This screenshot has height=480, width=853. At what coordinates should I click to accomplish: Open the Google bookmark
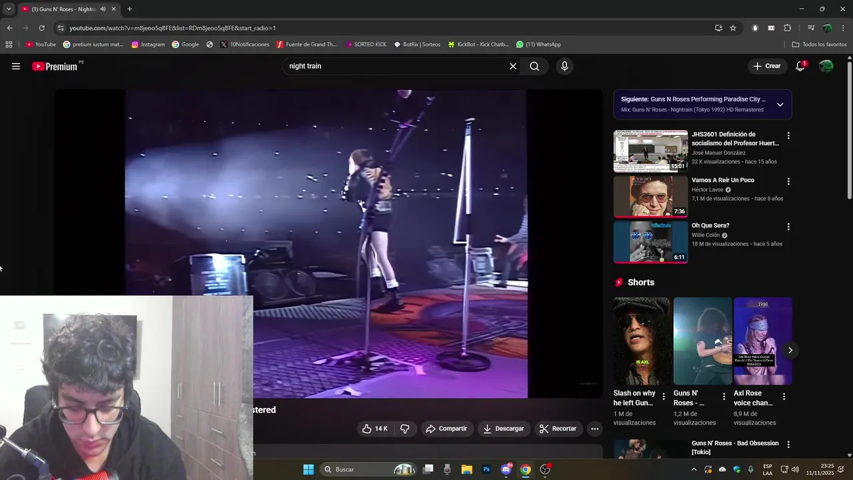point(185,45)
